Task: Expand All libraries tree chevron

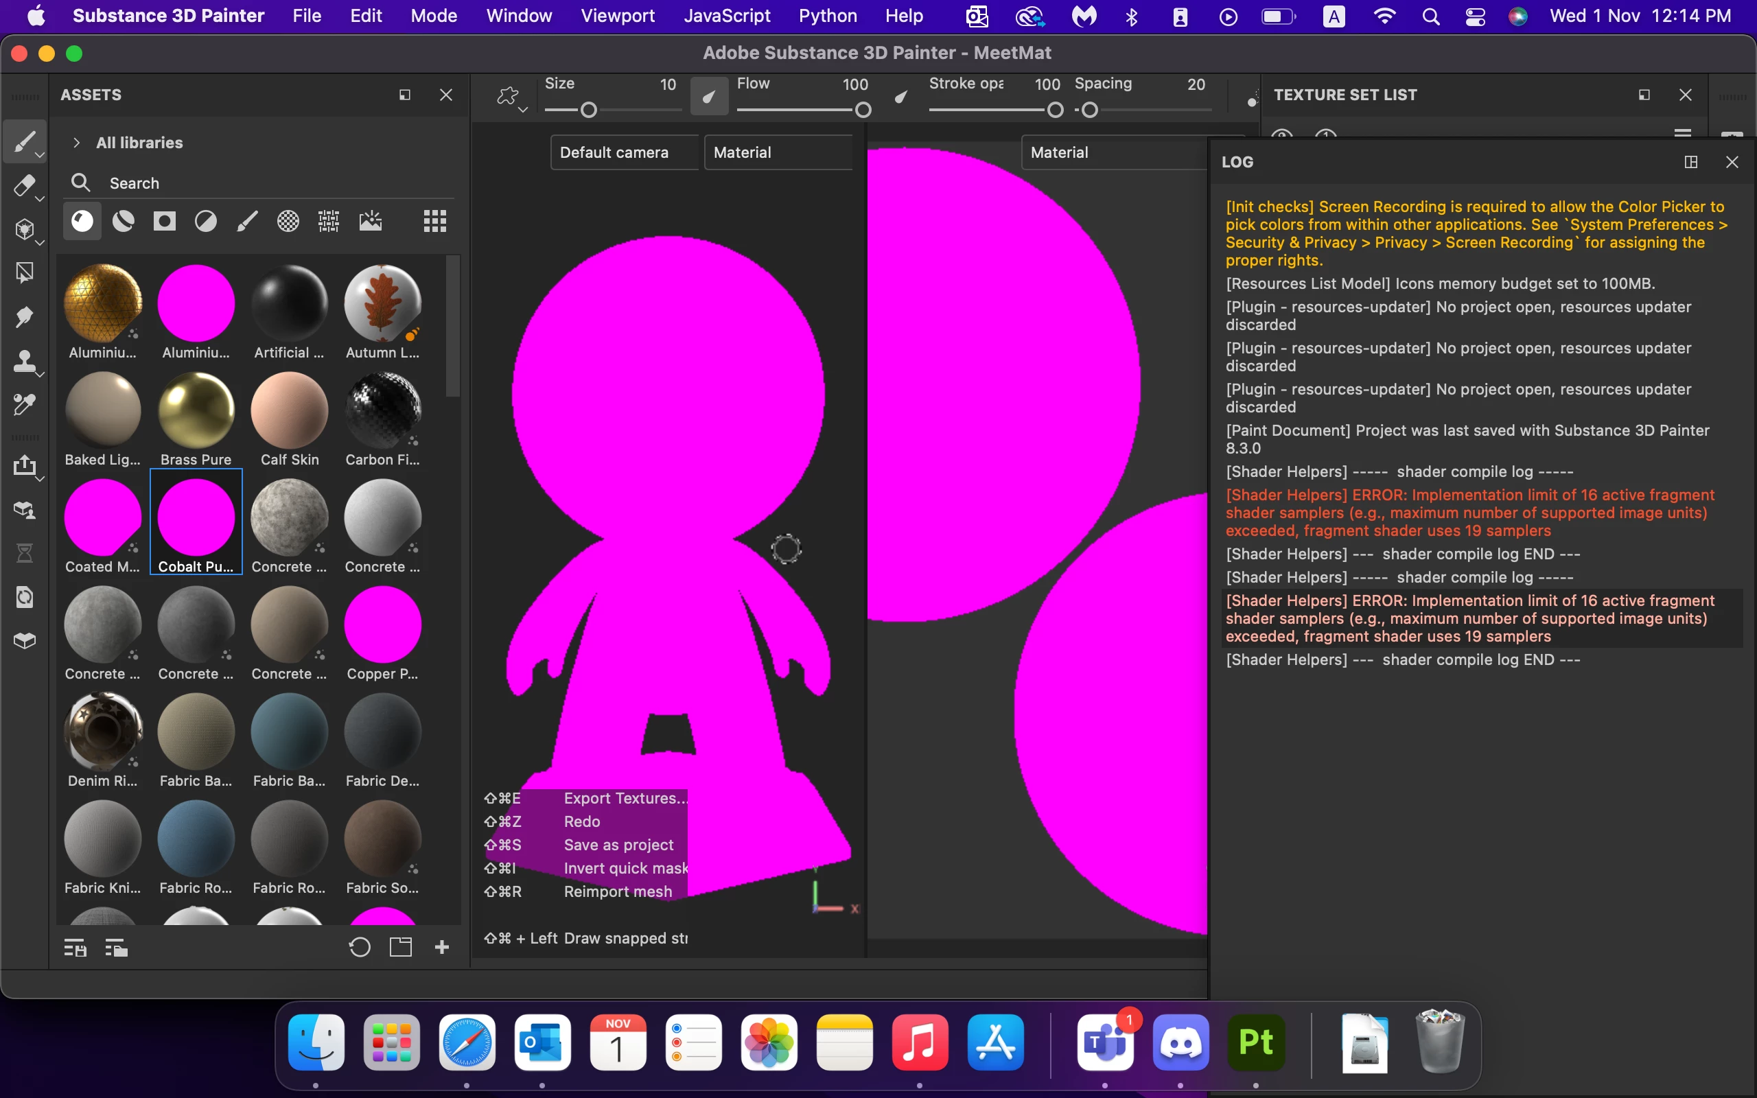Action: click(76, 142)
